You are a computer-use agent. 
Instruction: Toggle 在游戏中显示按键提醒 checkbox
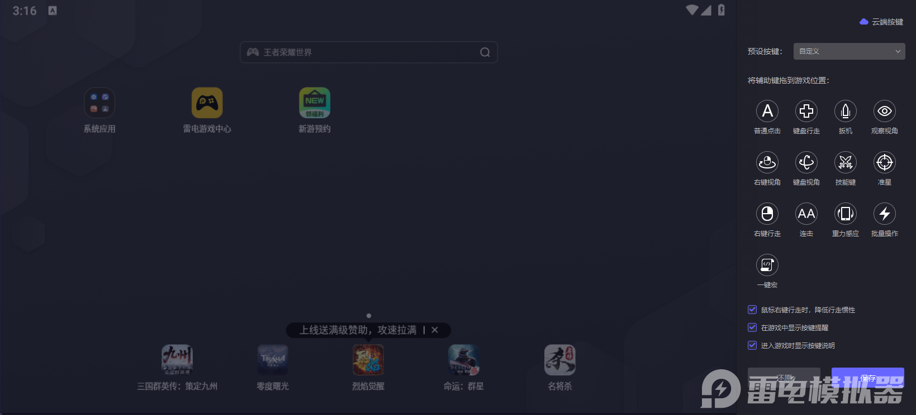(752, 327)
